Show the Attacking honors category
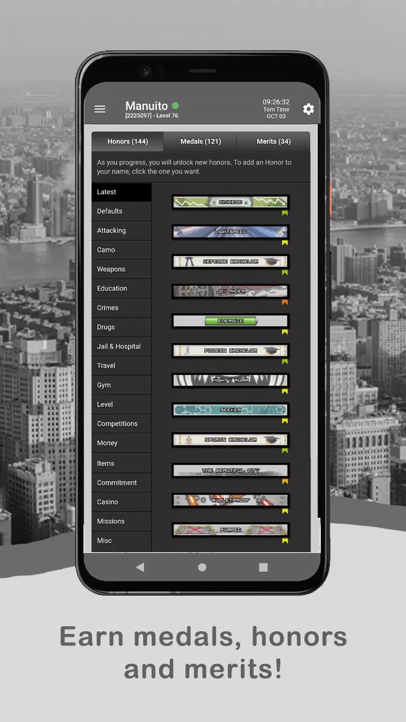This screenshot has height=722, width=406. pos(121,231)
